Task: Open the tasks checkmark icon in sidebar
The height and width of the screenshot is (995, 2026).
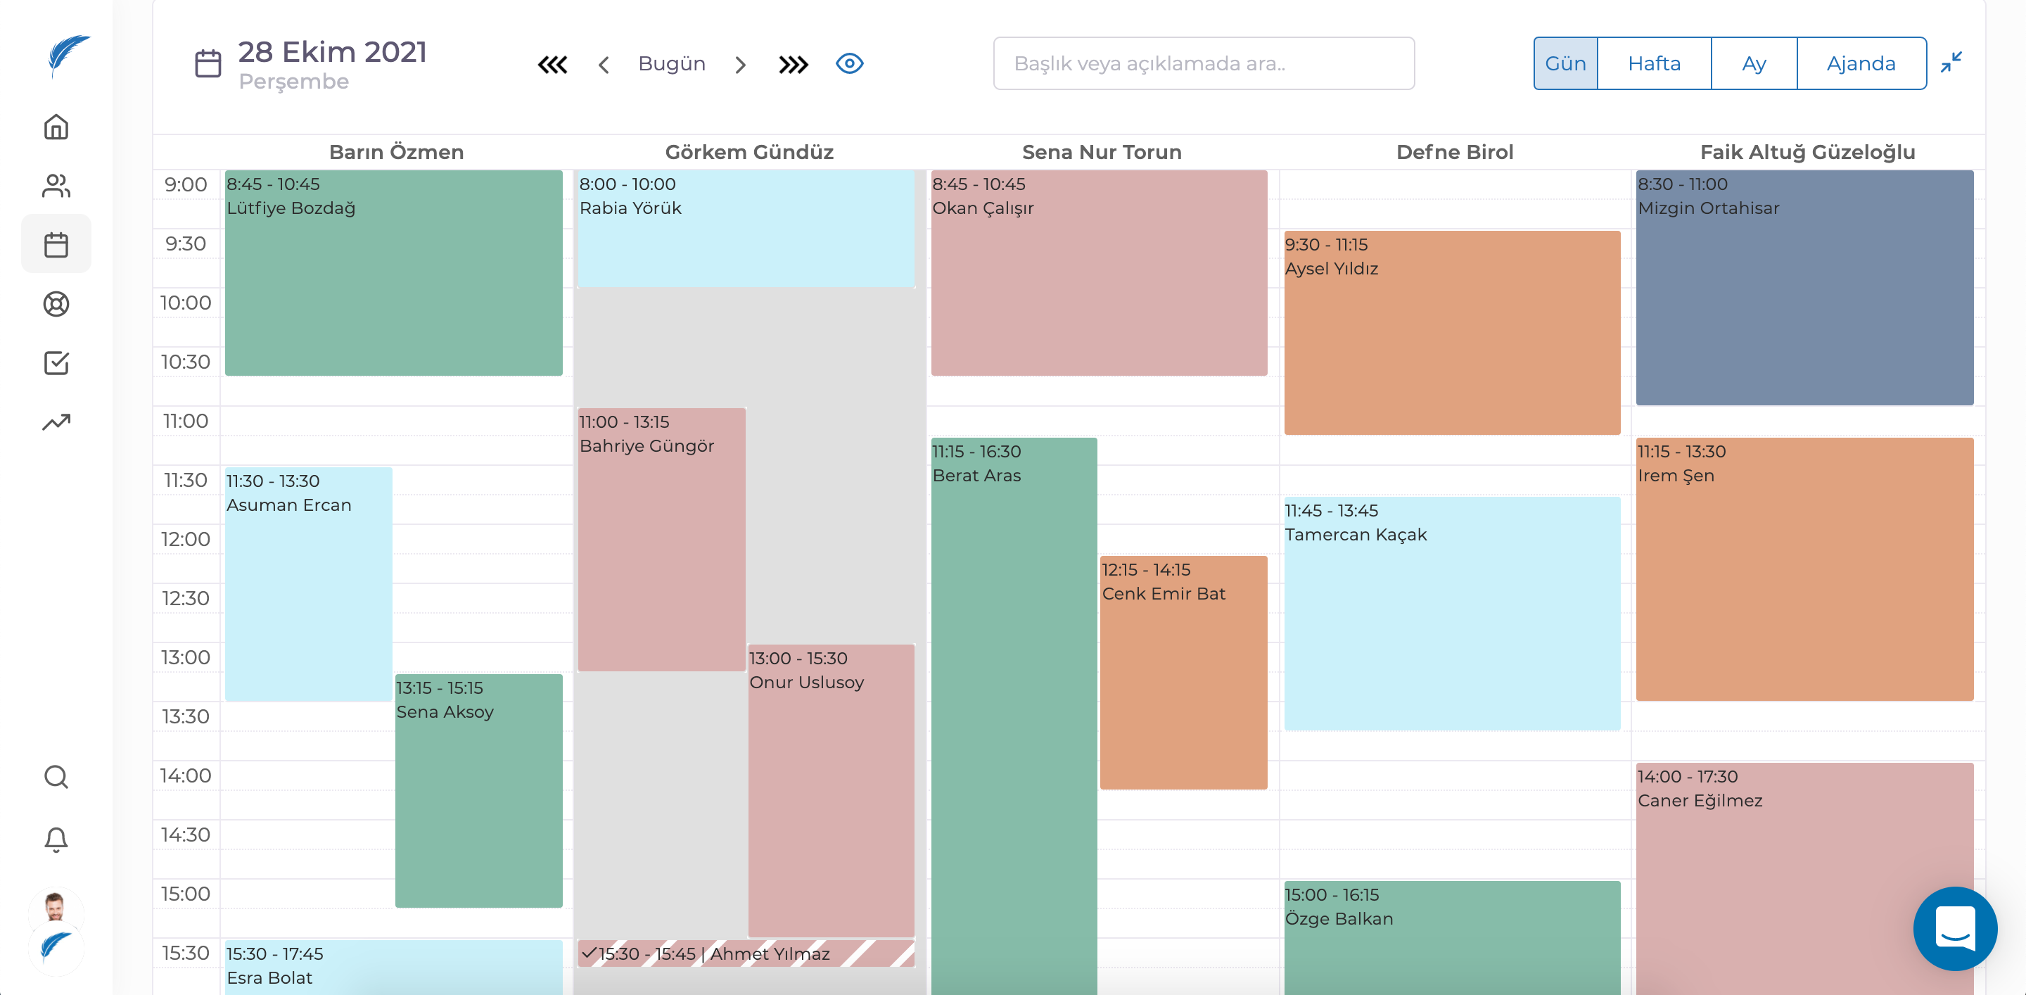Action: click(x=56, y=362)
